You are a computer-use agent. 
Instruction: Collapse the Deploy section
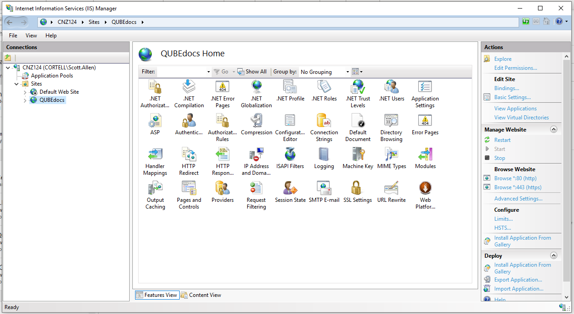[553, 255]
